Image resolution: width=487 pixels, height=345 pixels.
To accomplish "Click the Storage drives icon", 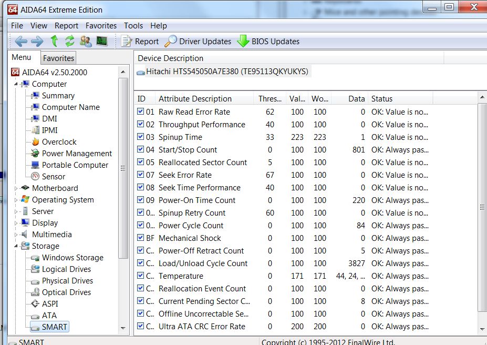I will tap(25, 246).
